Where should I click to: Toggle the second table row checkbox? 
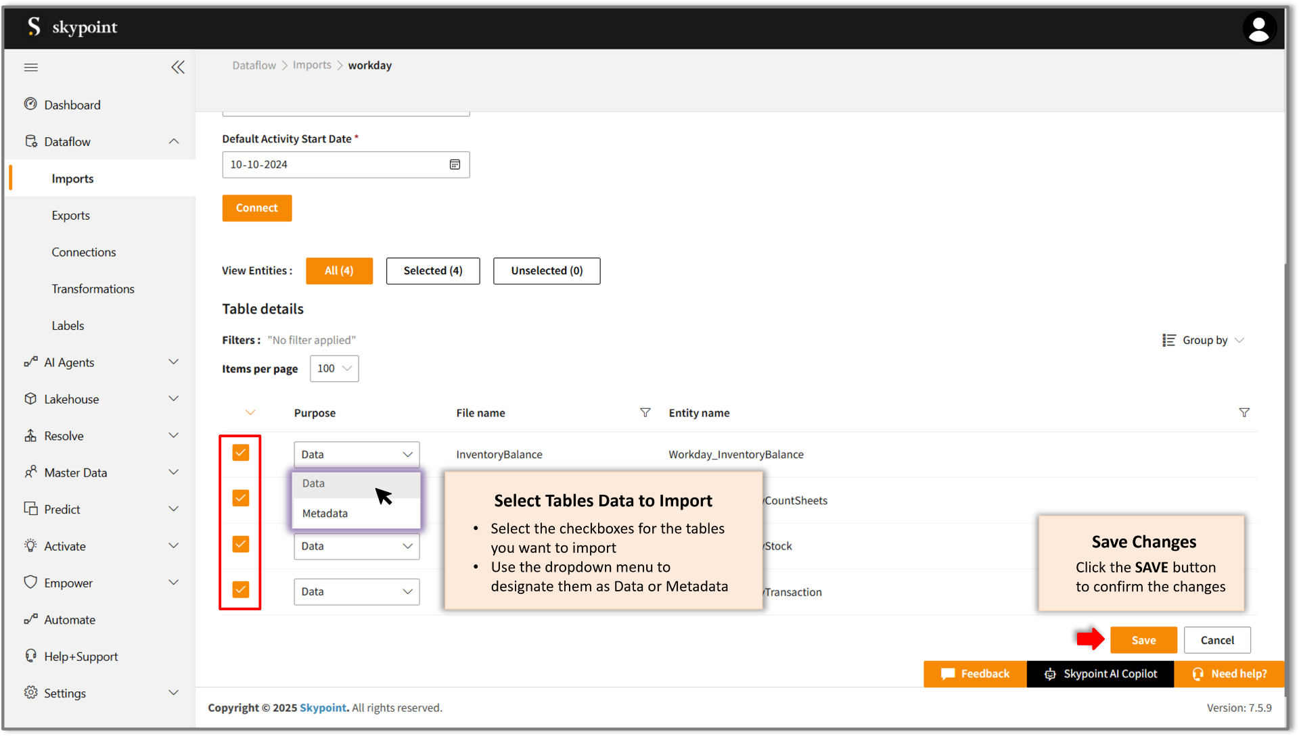[x=241, y=498]
